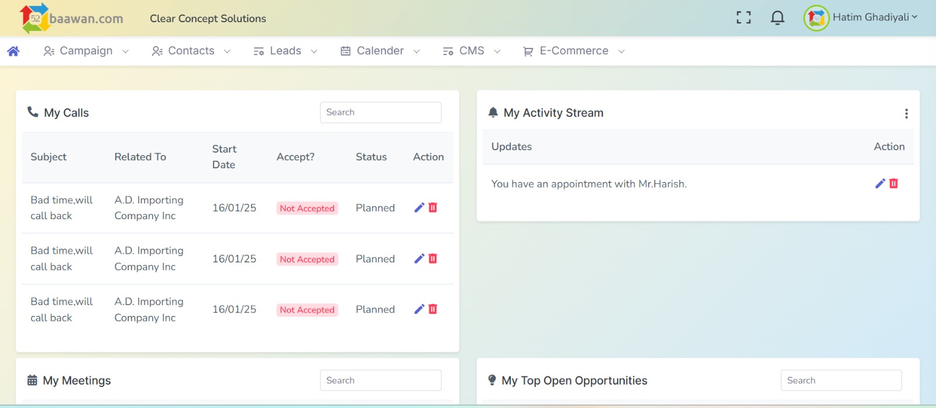
Task: Edit the second call row entry
Action: (419, 258)
